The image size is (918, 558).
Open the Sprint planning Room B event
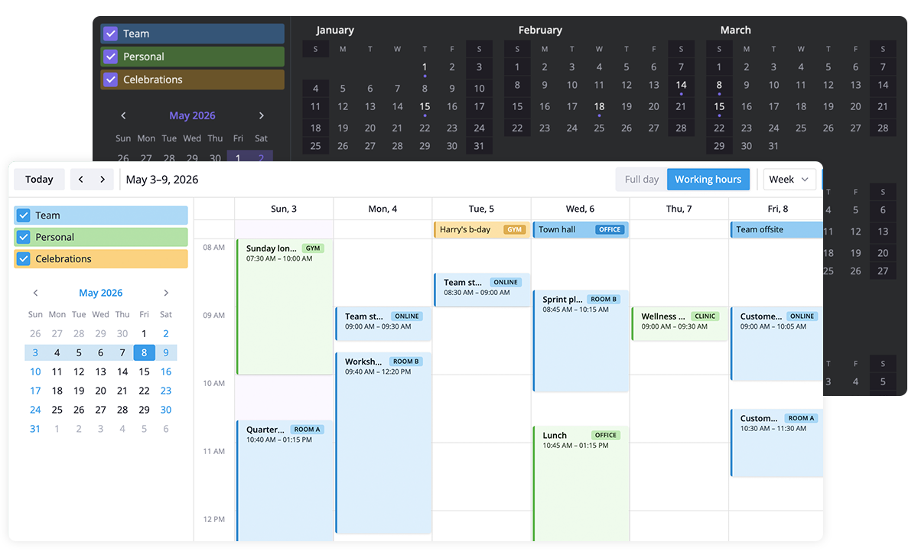(x=581, y=341)
